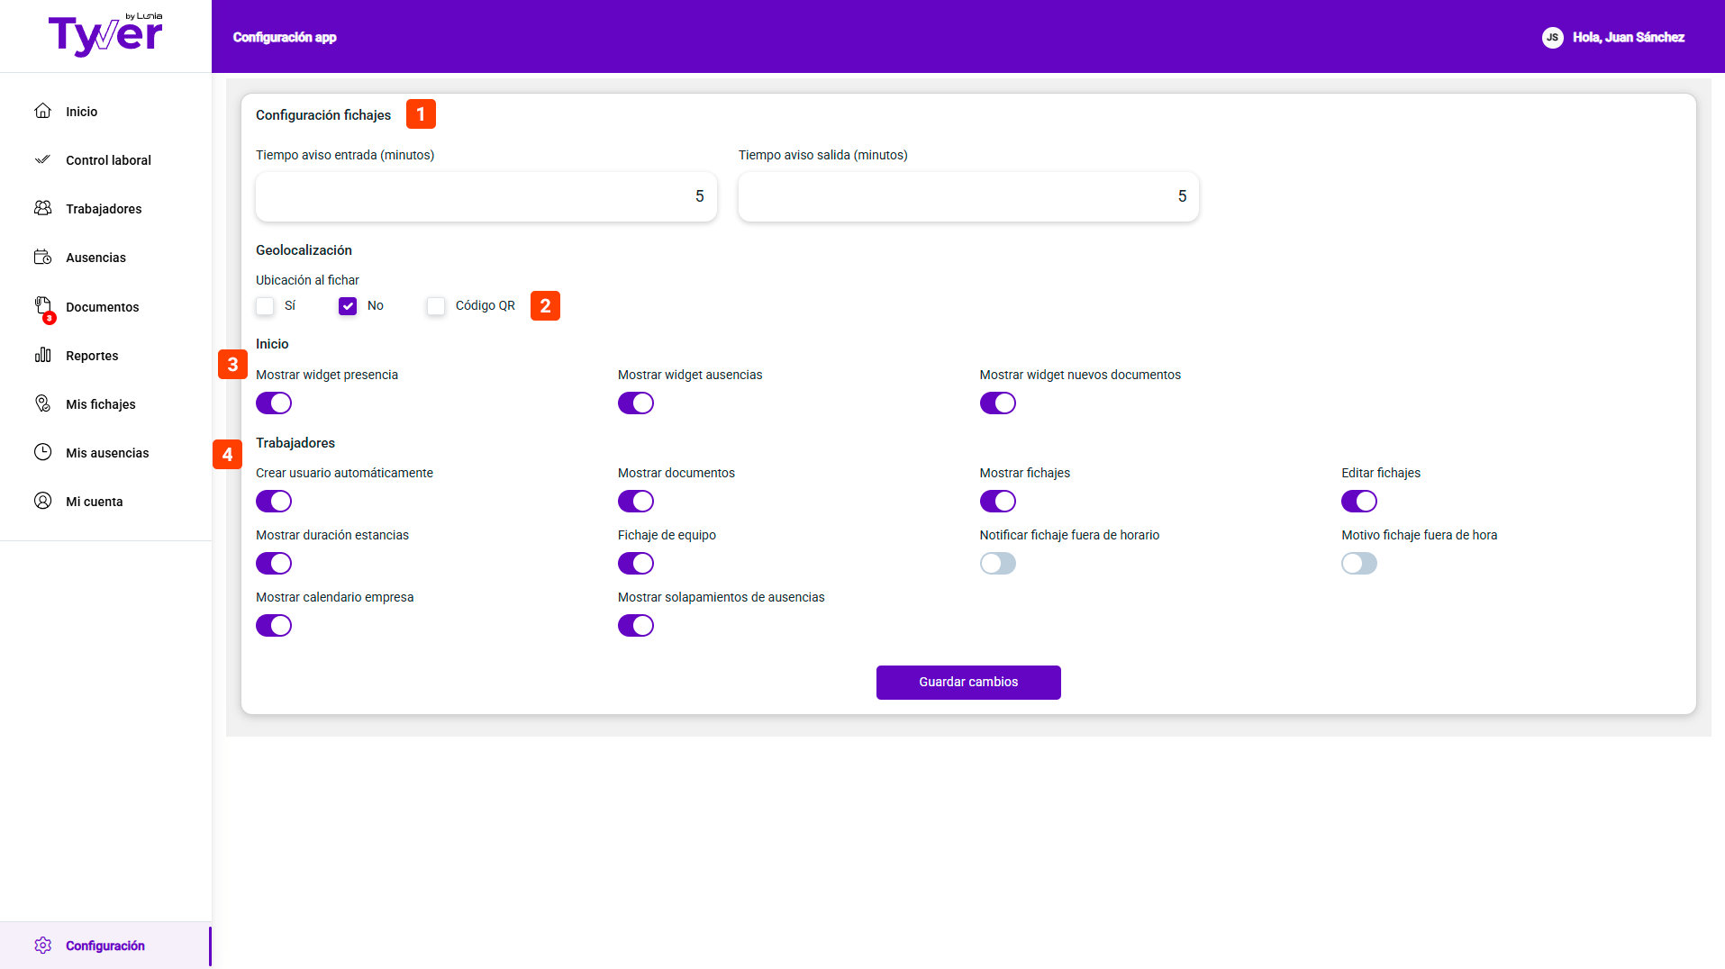Toggle Mostrar solapamientos de ausencias switch
Viewport: 1725px width, 969px height.
click(636, 626)
